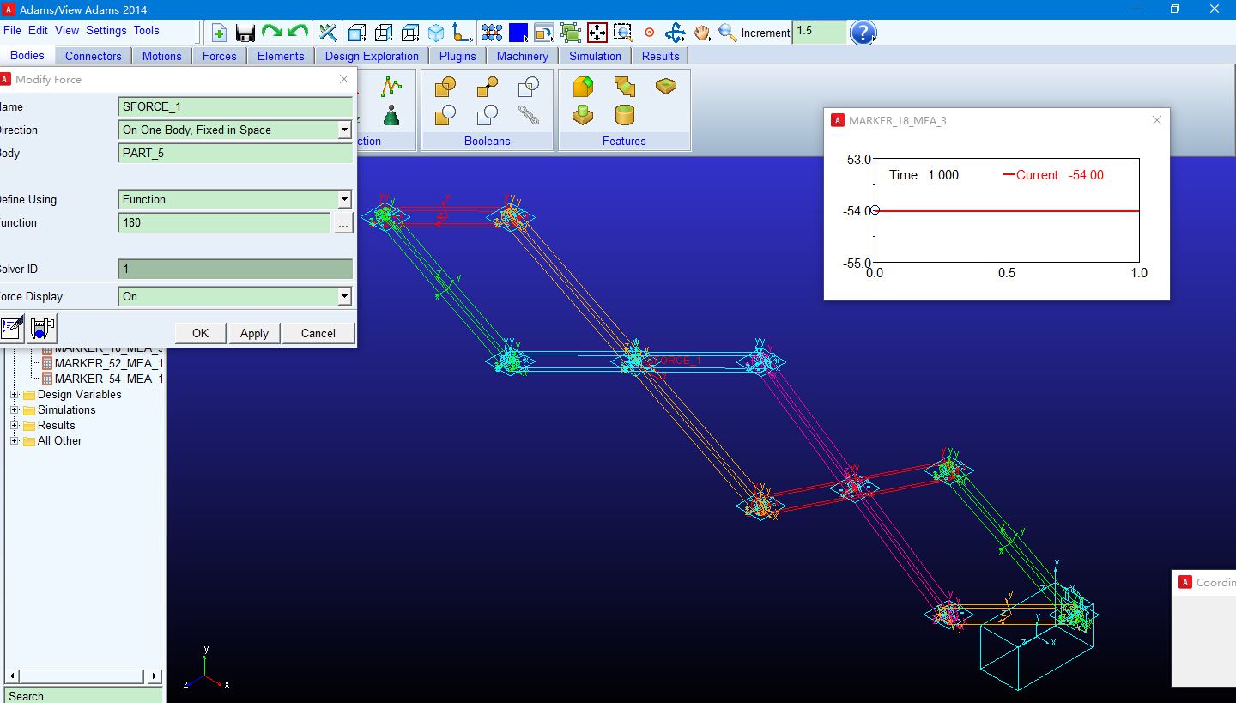Switch to the Connectors tab
The image size is (1236, 703).
[94, 56]
